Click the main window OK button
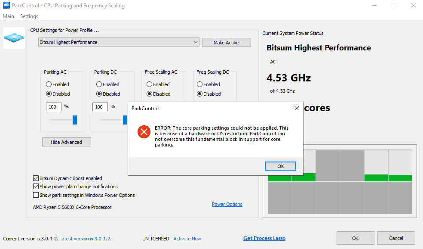This screenshot has height=249, width=423. [x=355, y=238]
